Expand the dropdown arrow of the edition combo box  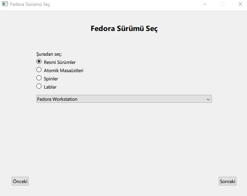click(x=208, y=99)
